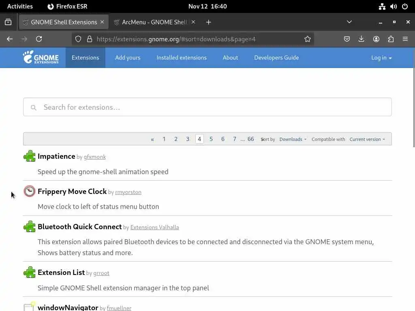The height and width of the screenshot is (311, 415).
Task: Jump to last page 66
Action: (250, 139)
